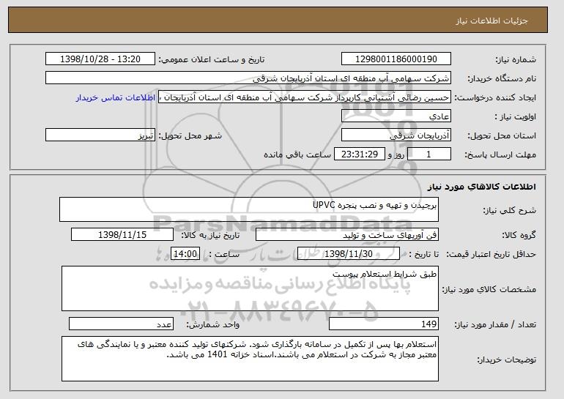Screen dimensions: 564x399
Task: Click the remaining days field showing 1
Action: tap(428, 154)
